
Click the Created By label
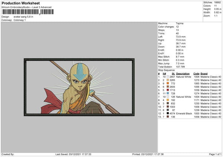[8, 154]
